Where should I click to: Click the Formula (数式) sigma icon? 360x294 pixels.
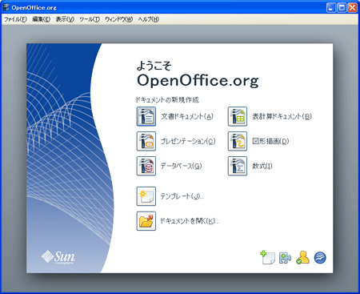(238, 166)
